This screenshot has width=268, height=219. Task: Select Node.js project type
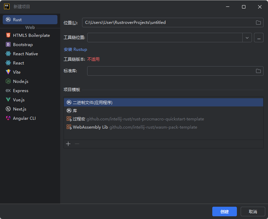pos(30,81)
